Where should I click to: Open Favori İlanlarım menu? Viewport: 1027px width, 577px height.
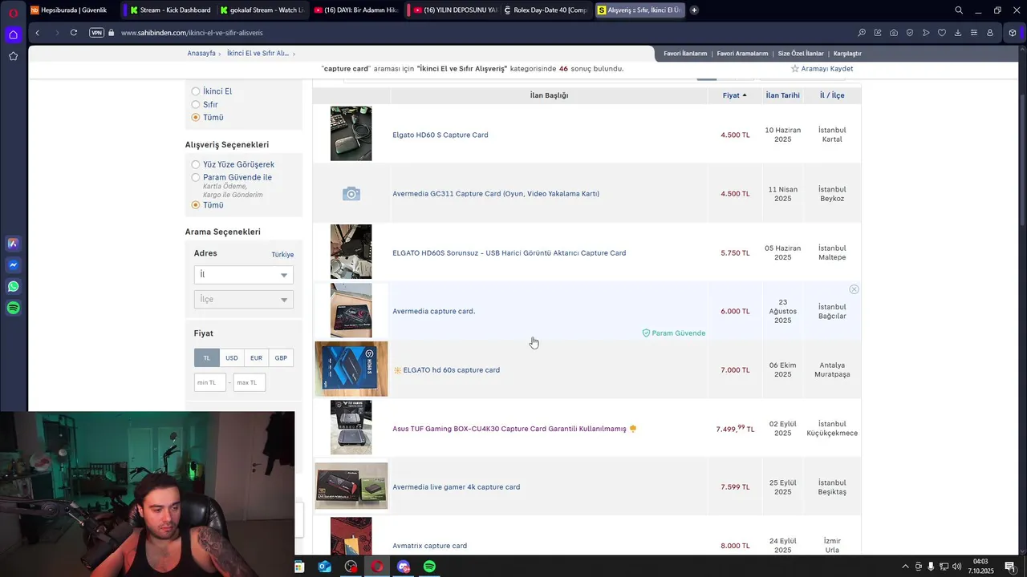(x=685, y=54)
